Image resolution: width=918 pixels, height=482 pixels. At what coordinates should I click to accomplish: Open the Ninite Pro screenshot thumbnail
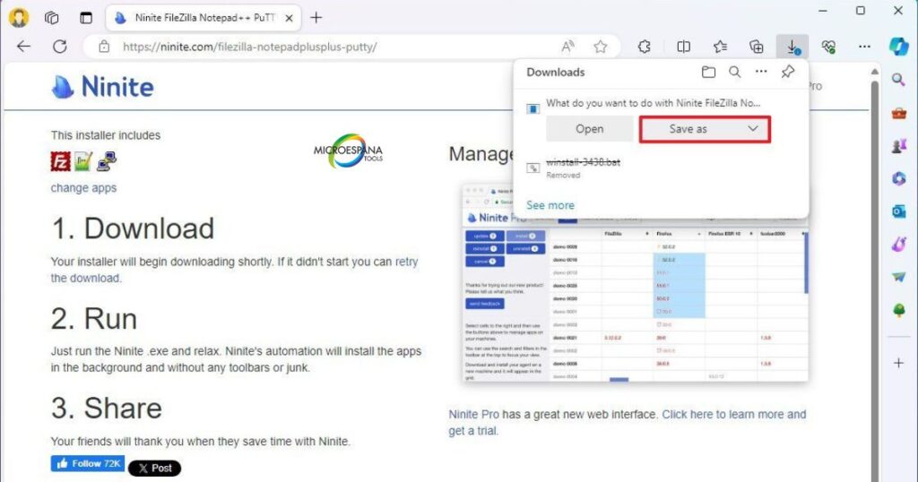(x=636, y=283)
